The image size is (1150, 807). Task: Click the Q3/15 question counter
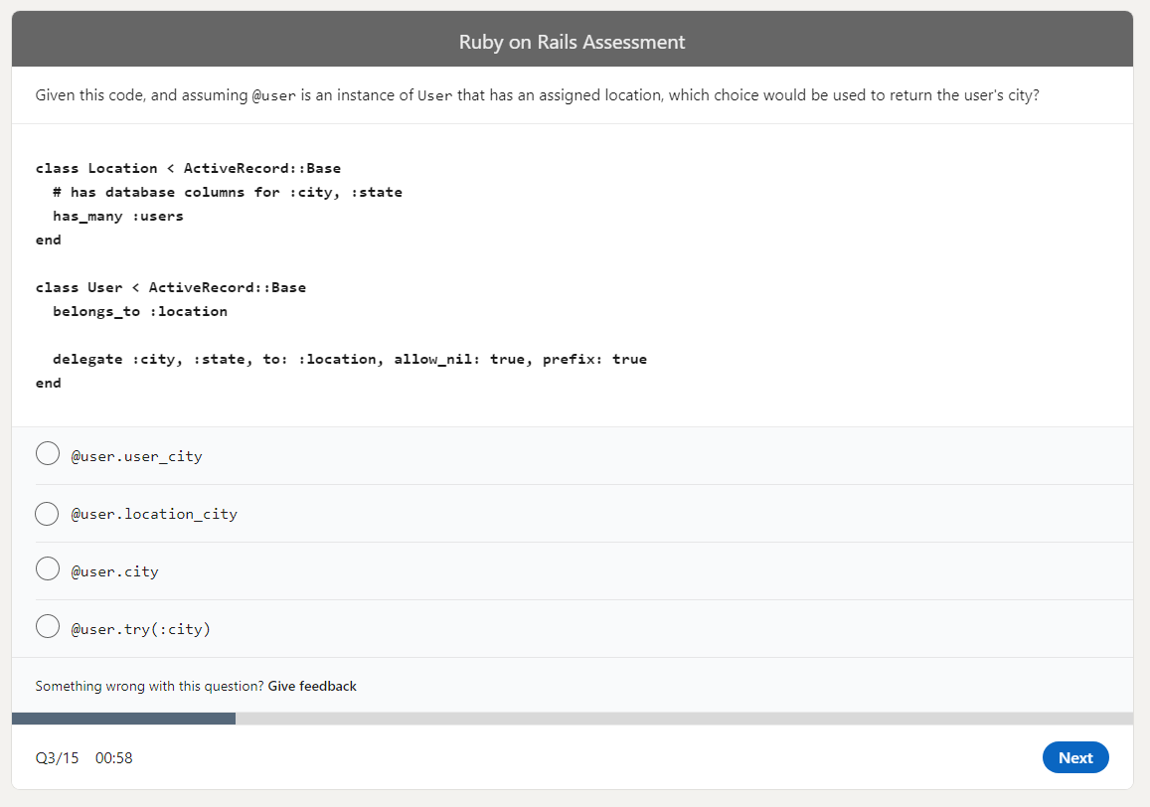(x=54, y=757)
